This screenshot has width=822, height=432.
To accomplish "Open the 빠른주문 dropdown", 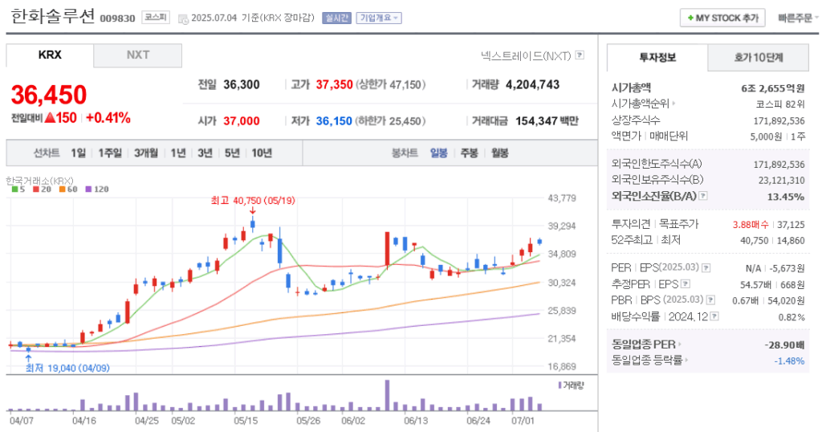I will pos(798,18).
